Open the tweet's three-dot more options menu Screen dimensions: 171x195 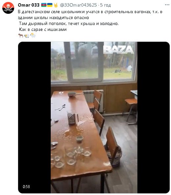pyautogui.click(x=167, y=5)
